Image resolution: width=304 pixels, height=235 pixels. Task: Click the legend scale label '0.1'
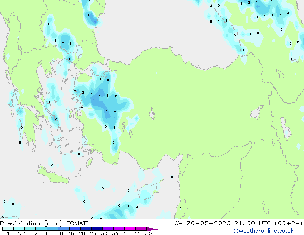[x=5, y=233]
